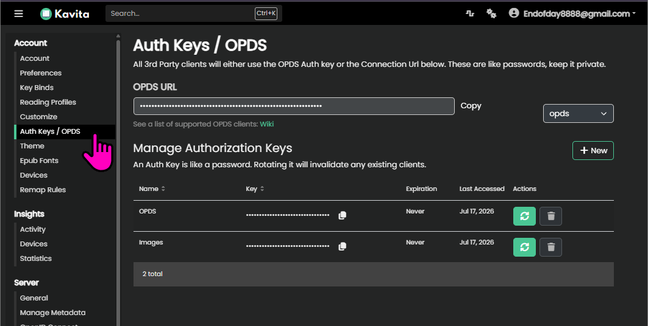Screen dimensions: 648x326
Task: Click the "Images" name cell
Action: point(151,242)
